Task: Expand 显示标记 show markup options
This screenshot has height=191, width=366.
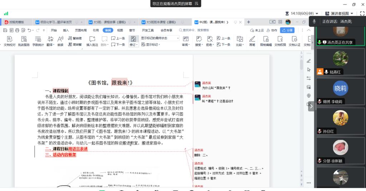Action: tap(151, 44)
